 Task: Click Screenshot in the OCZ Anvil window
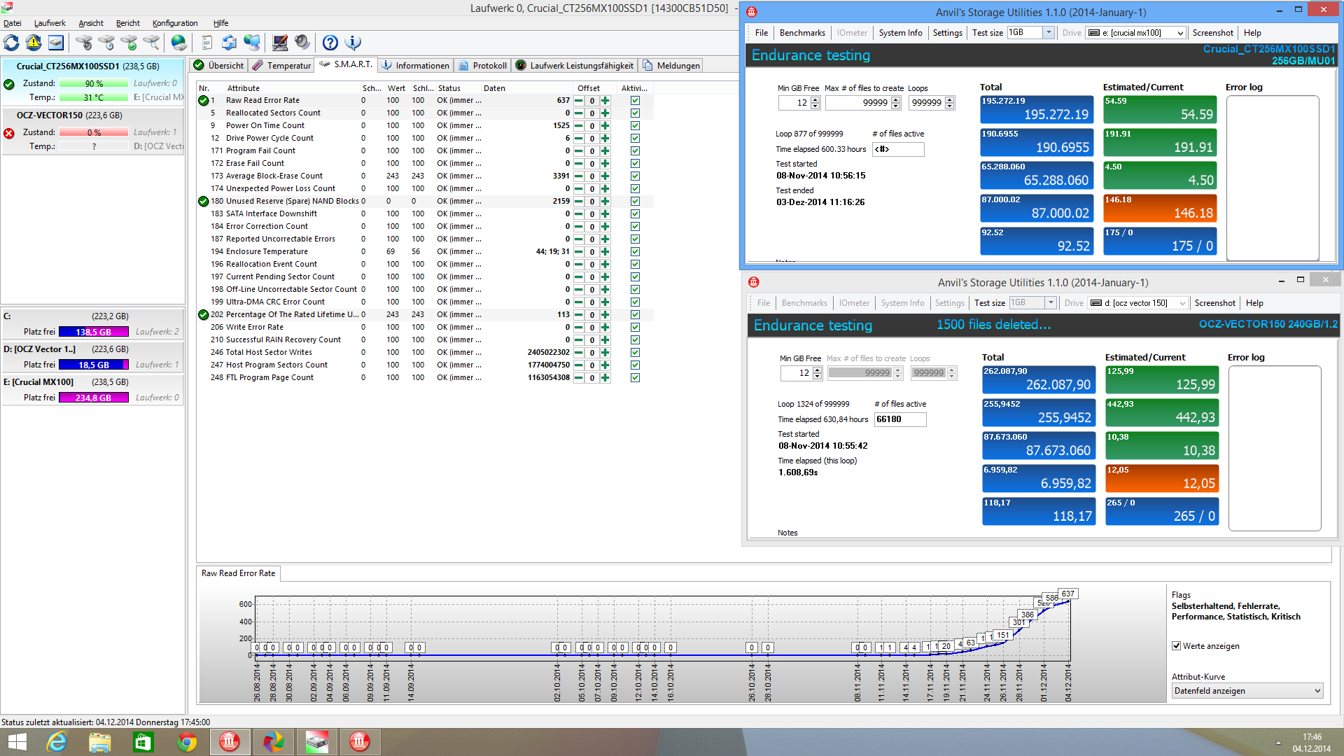(x=1214, y=303)
